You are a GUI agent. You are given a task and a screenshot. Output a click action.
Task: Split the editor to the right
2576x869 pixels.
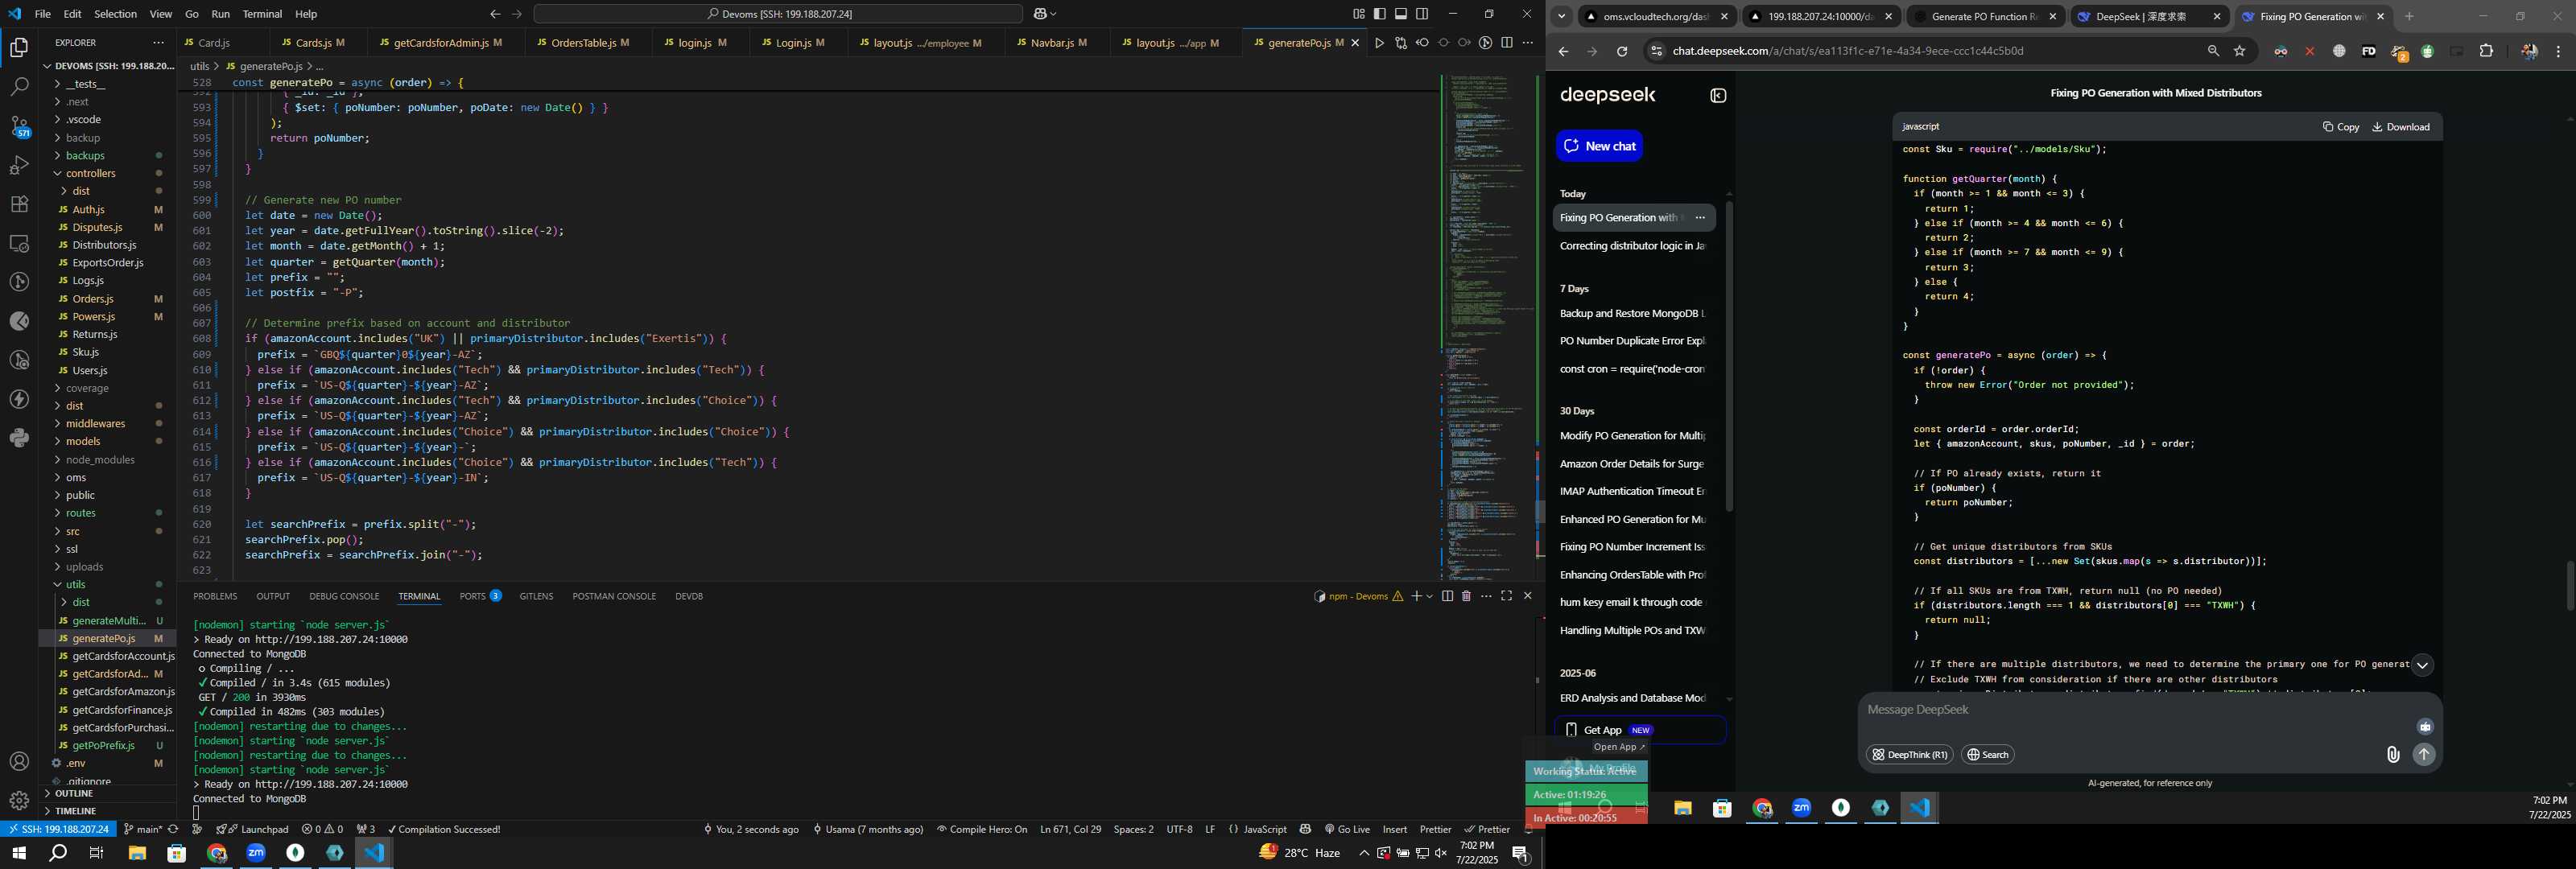point(1507,43)
